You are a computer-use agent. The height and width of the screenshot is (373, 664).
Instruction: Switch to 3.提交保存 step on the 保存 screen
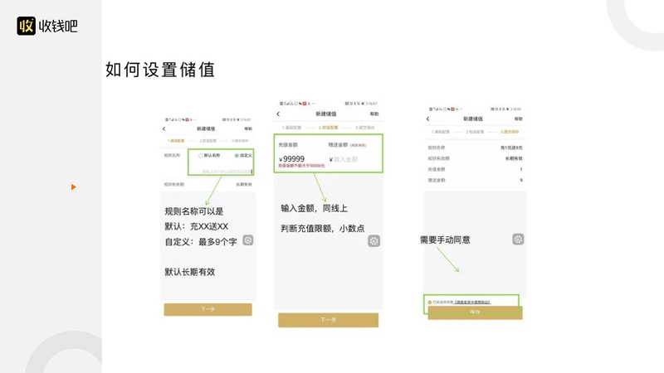(x=510, y=132)
